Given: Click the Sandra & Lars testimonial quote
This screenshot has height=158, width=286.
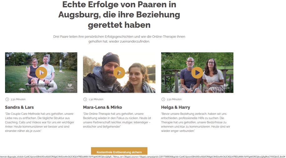Looking at the screenshot, I should (39, 122).
